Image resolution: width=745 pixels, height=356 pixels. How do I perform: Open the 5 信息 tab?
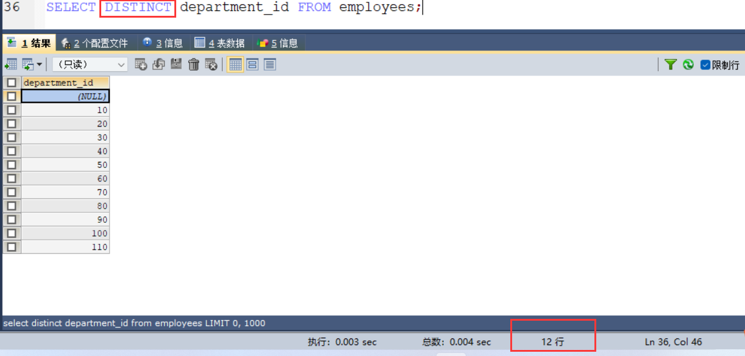click(x=278, y=43)
